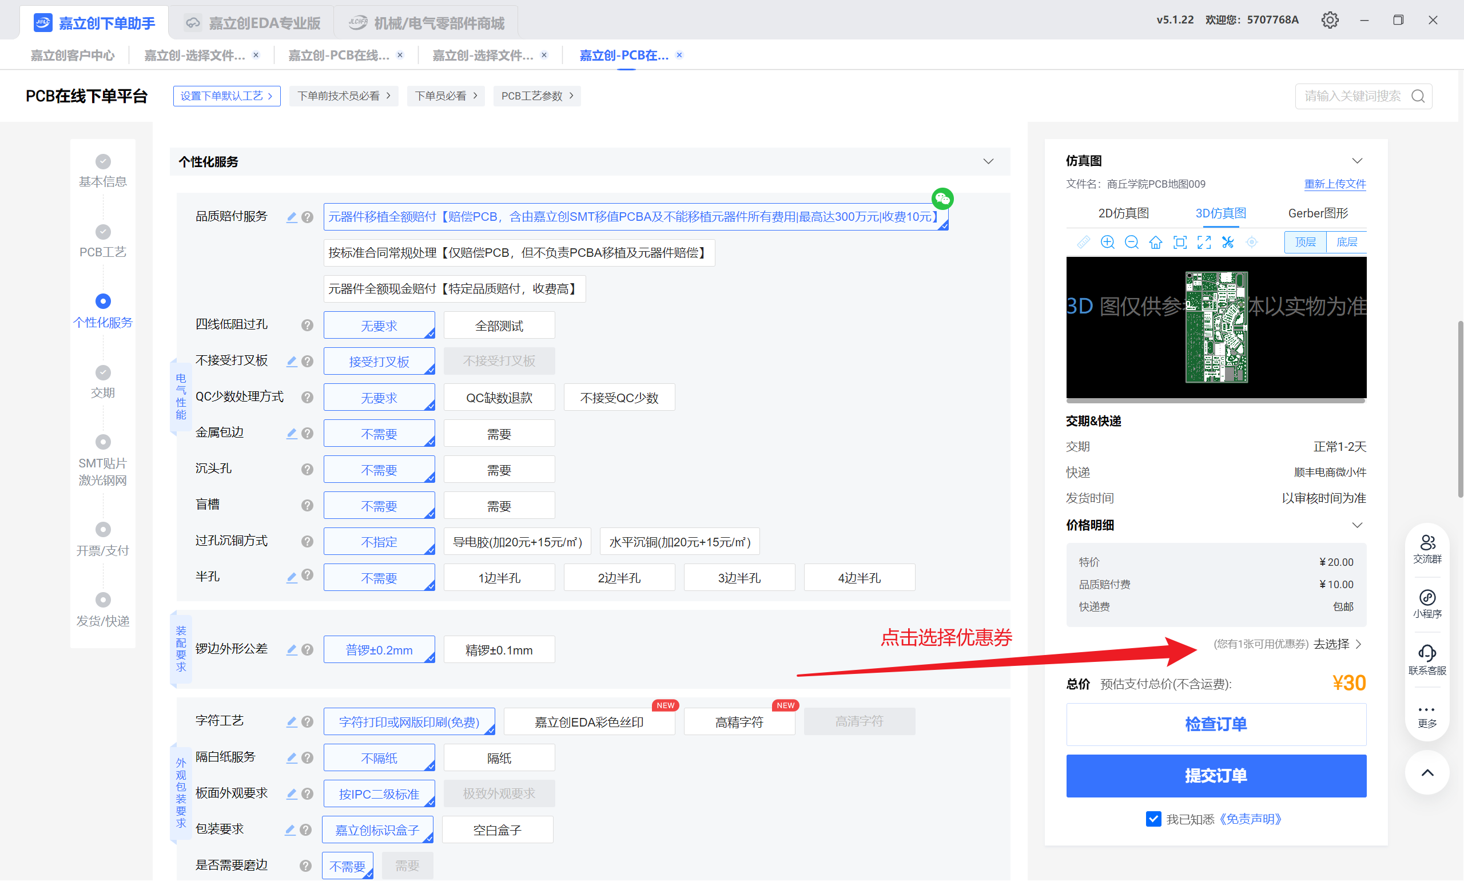Image resolution: width=1464 pixels, height=881 pixels.
Task: Open the 小程序 mini program icon
Action: (1427, 603)
